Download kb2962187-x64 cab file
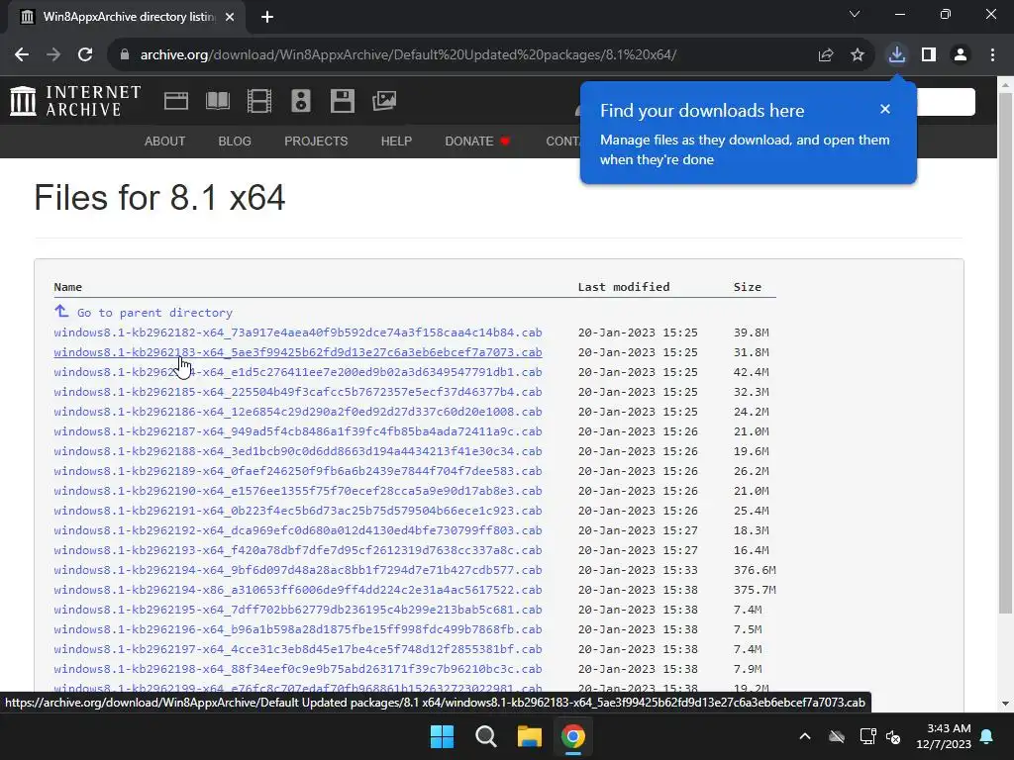This screenshot has height=760, width=1014. pos(297,431)
